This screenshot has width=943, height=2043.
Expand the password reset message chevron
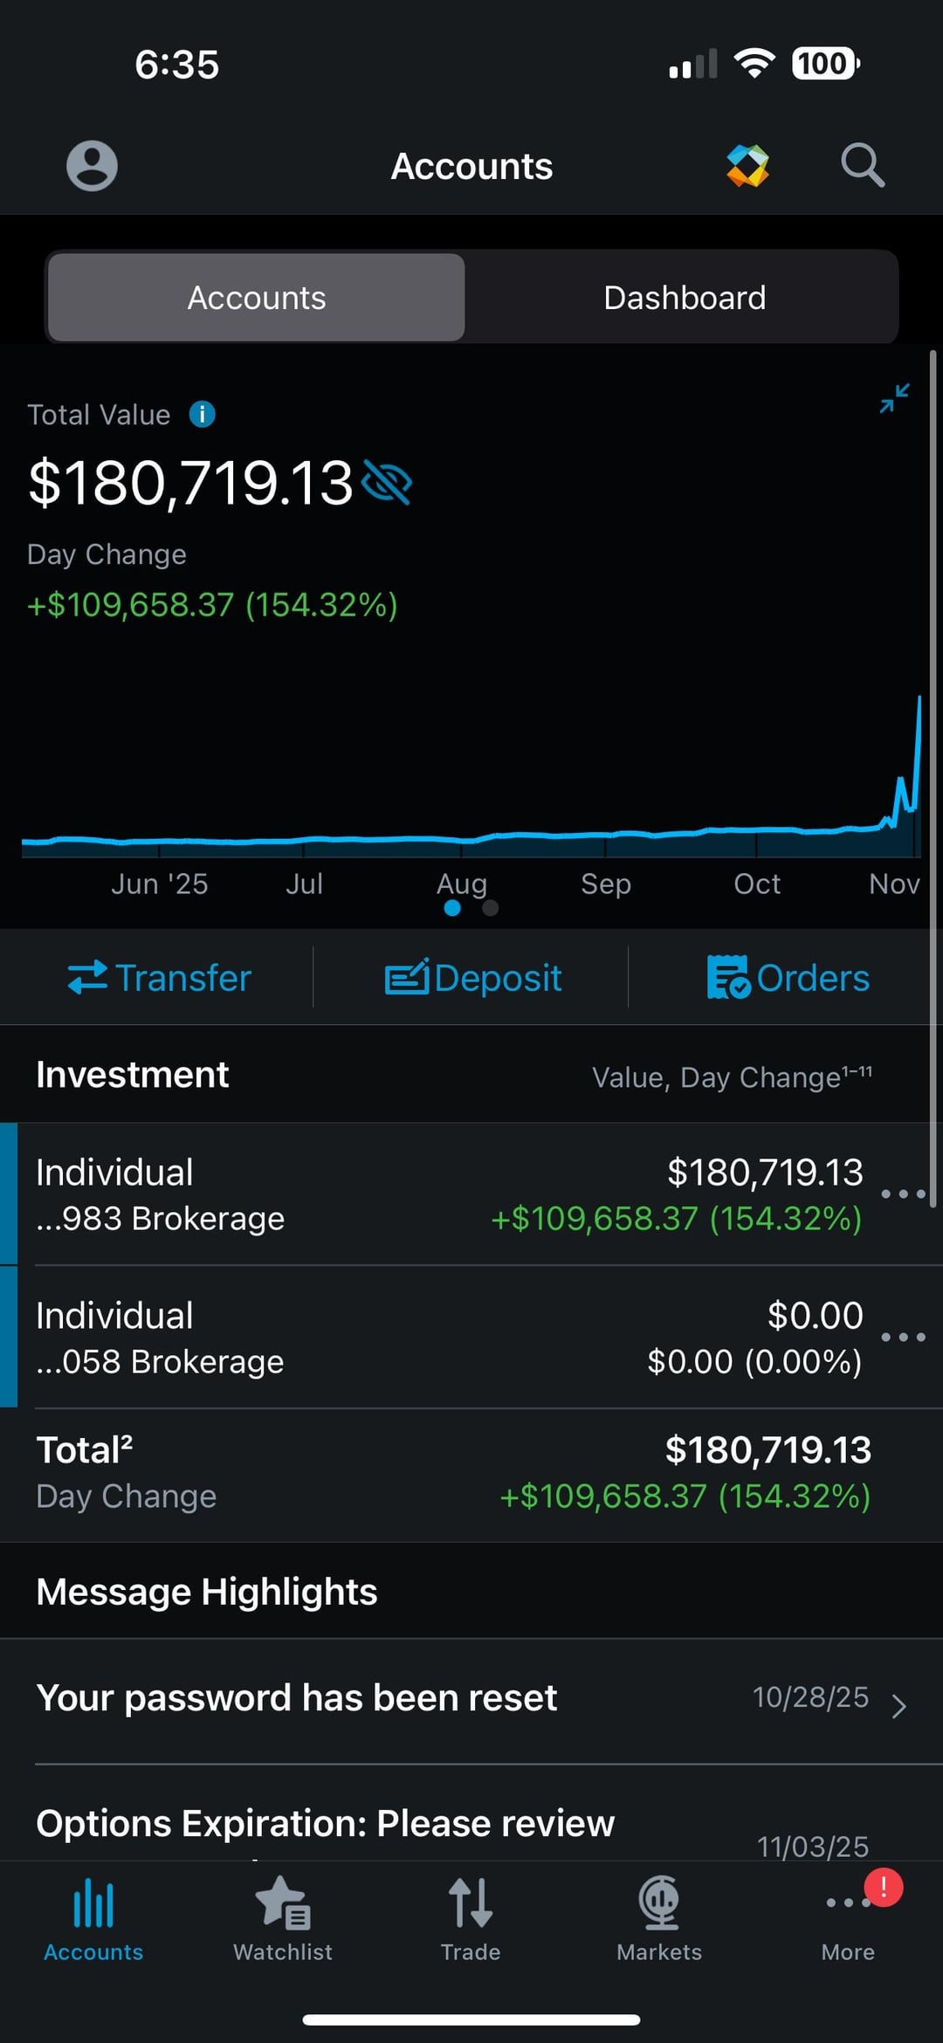899,1706
